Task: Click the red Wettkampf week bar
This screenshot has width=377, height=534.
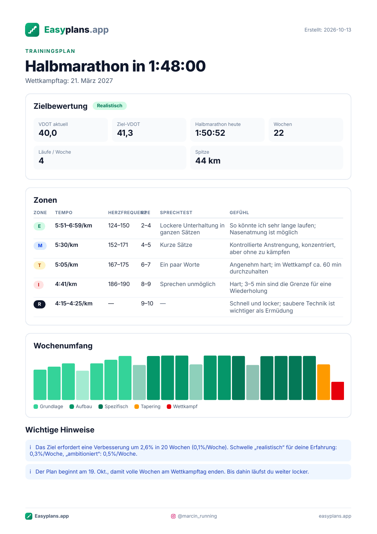Action: 338,391
